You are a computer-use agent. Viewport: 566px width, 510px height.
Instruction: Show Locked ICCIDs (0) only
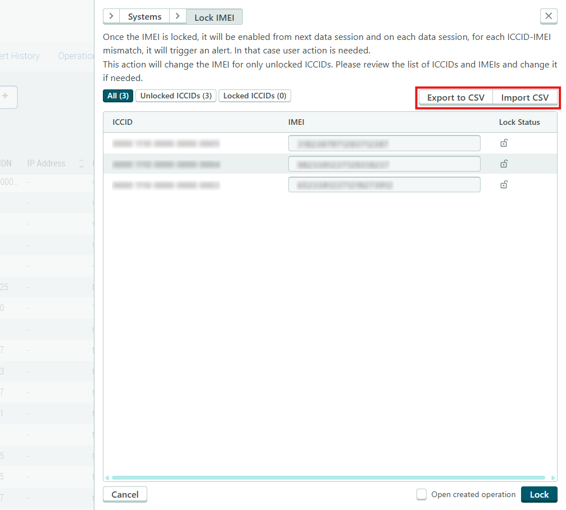[x=255, y=96]
